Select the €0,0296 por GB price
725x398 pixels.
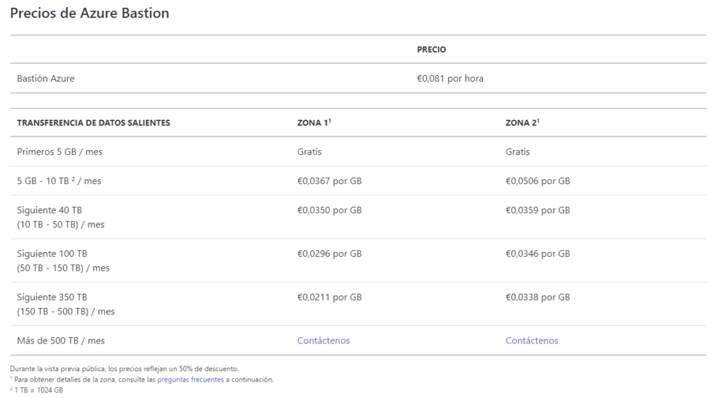click(x=329, y=254)
